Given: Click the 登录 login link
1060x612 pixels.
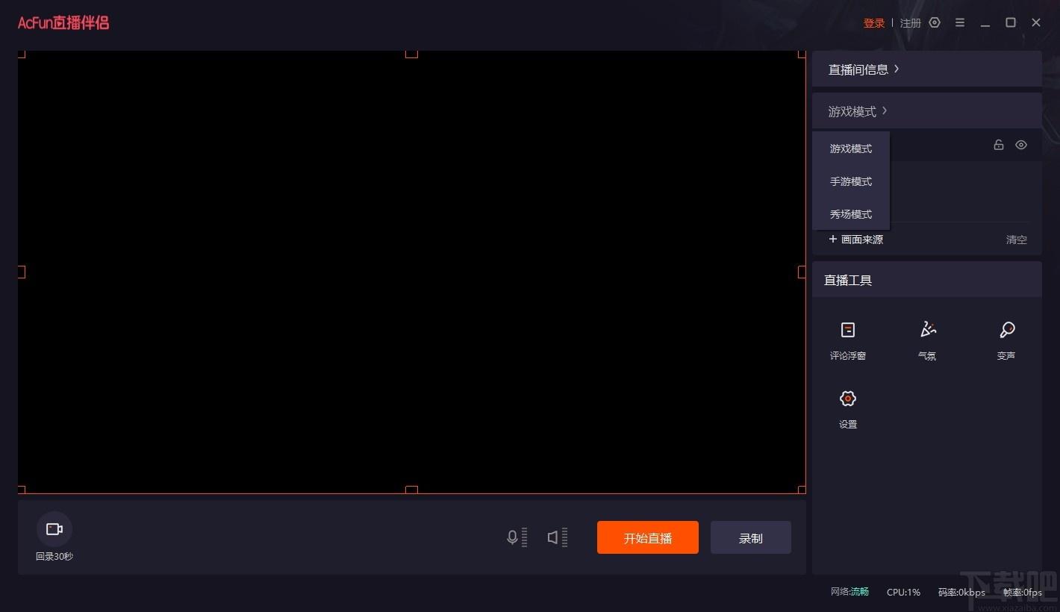Looking at the screenshot, I should (874, 23).
